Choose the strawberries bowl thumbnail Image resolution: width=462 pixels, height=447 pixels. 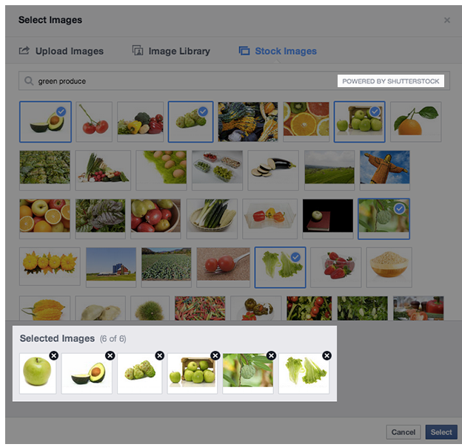[x=335, y=267]
